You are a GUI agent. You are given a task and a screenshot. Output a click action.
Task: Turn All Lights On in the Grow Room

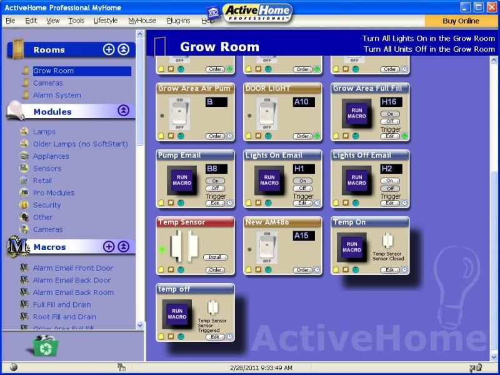(429, 39)
